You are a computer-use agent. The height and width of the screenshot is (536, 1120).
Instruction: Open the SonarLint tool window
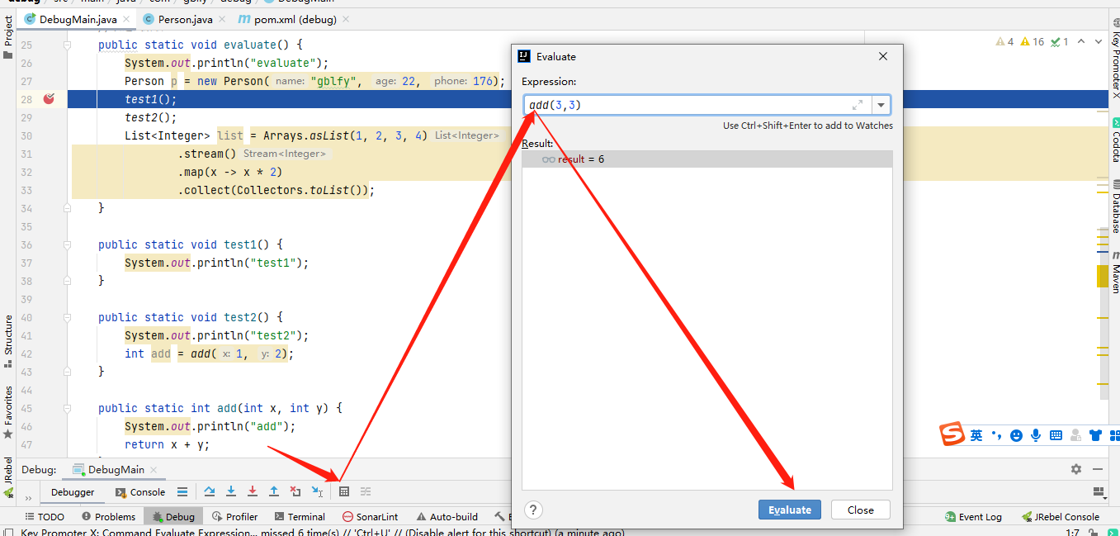(x=370, y=517)
